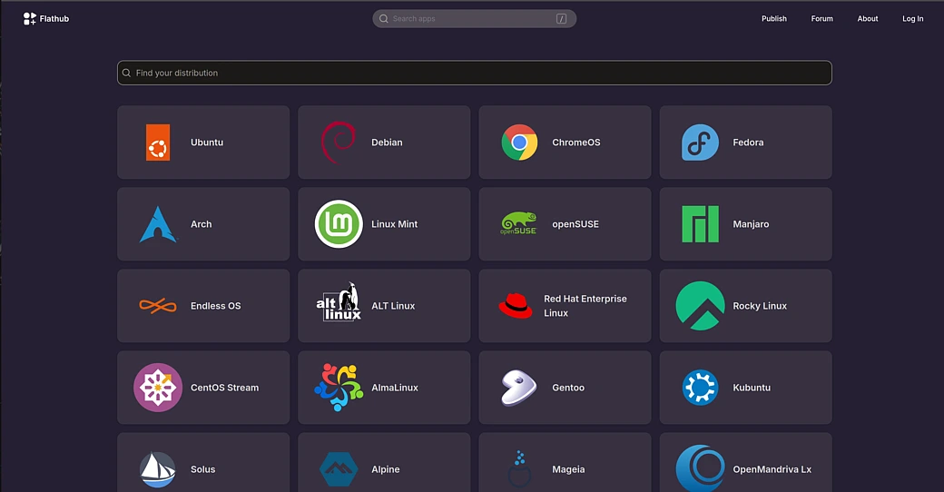Click the Find your distribution magnifier icon
944x492 pixels.
[x=126, y=73]
